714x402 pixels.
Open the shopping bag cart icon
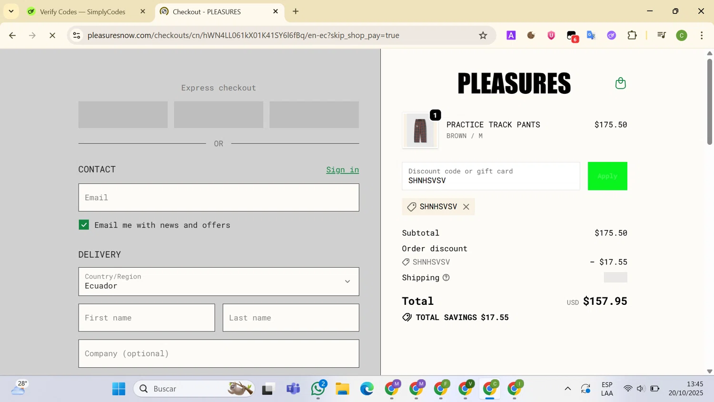pos(620,83)
